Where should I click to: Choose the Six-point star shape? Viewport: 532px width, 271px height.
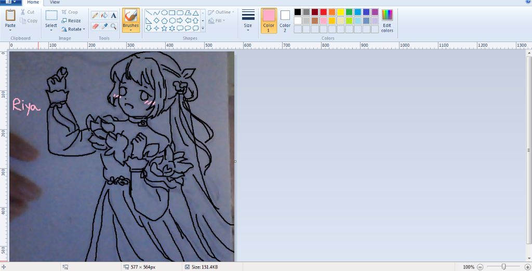(x=172, y=28)
